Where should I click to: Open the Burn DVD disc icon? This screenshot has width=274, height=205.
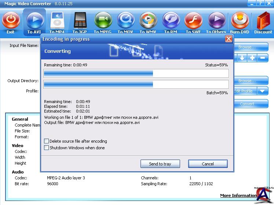point(240,21)
